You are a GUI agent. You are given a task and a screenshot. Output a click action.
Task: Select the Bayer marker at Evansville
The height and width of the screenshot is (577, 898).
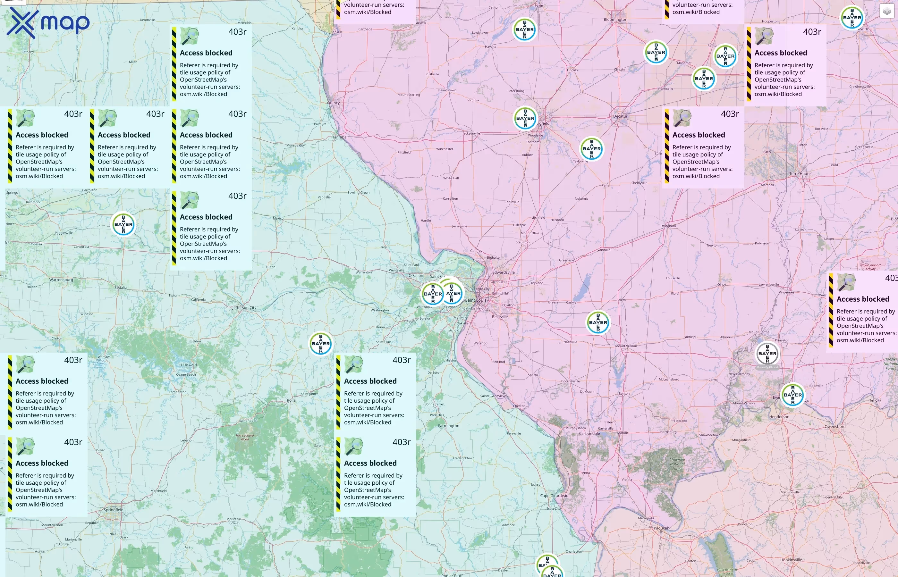[793, 395]
